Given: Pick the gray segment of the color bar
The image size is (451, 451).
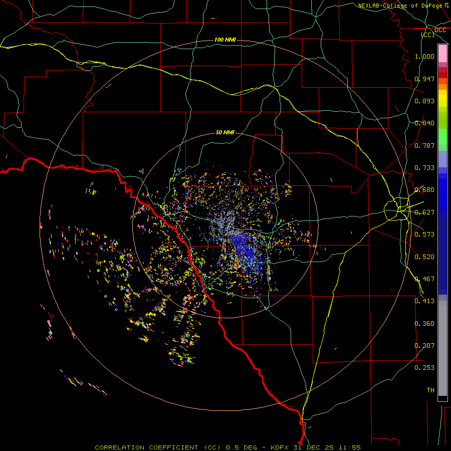Looking at the screenshot, I should click(442, 348).
